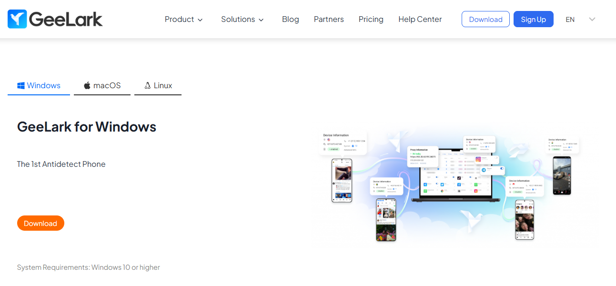The height and width of the screenshot is (286, 616).
Task: Click the GeeLark wordmark in header
Action: click(x=66, y=19)
